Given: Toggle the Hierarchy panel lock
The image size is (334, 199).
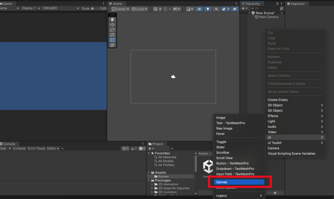Looking at the screenshot, I should point(277,4).
